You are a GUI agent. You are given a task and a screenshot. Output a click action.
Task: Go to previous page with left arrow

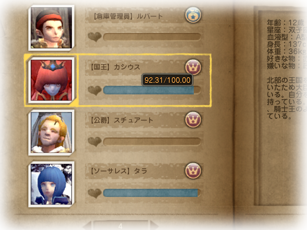[x=87, y=226]
